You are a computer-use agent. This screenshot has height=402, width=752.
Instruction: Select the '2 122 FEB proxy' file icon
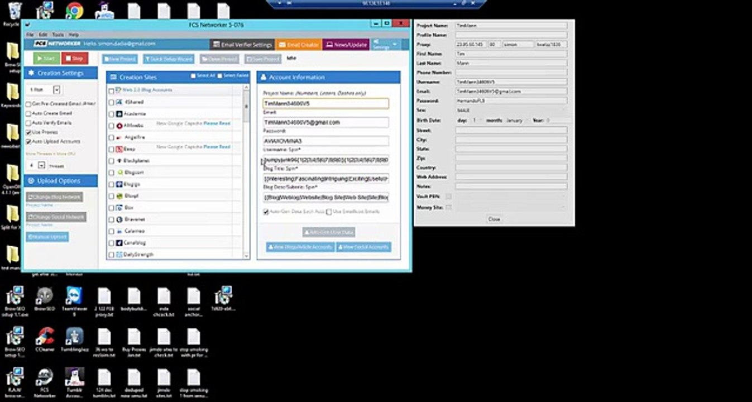coord(104,300)
